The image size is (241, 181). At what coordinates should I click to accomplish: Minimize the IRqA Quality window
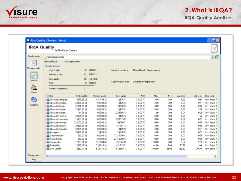click(209, 41)
